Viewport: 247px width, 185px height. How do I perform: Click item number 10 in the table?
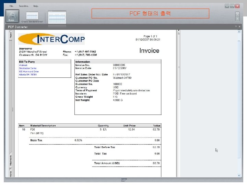[23, 129]
